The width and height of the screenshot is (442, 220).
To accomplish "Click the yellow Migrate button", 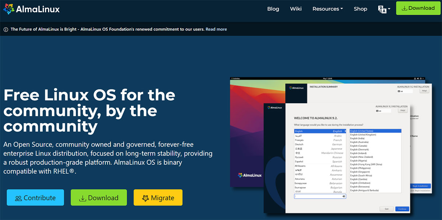I will [158, 198].
